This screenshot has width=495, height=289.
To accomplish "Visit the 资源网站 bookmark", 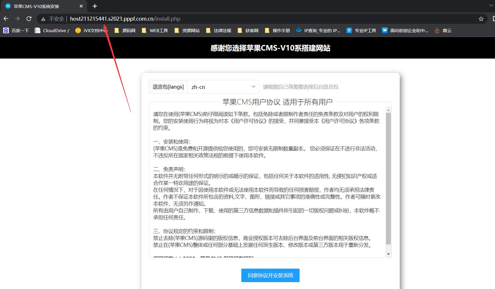I will (187, 30).
